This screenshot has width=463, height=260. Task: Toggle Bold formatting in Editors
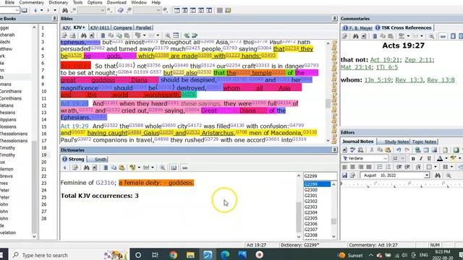point(413,159)
